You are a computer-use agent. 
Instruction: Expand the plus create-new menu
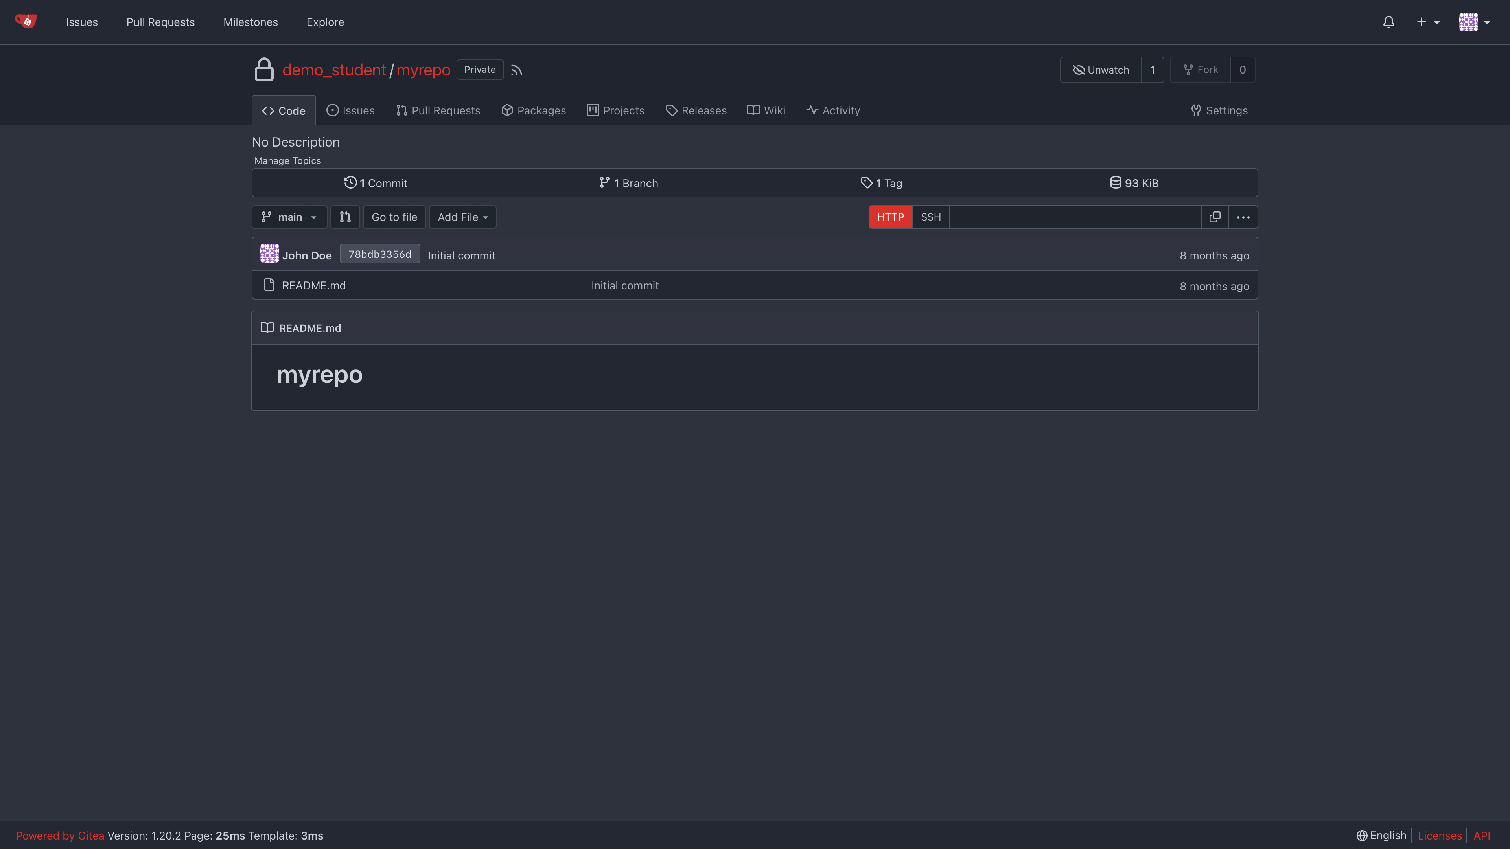(1427, 22)
